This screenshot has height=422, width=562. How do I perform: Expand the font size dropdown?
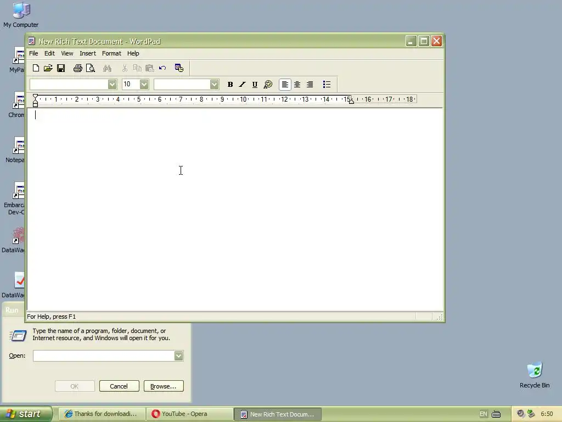(144, 84)
